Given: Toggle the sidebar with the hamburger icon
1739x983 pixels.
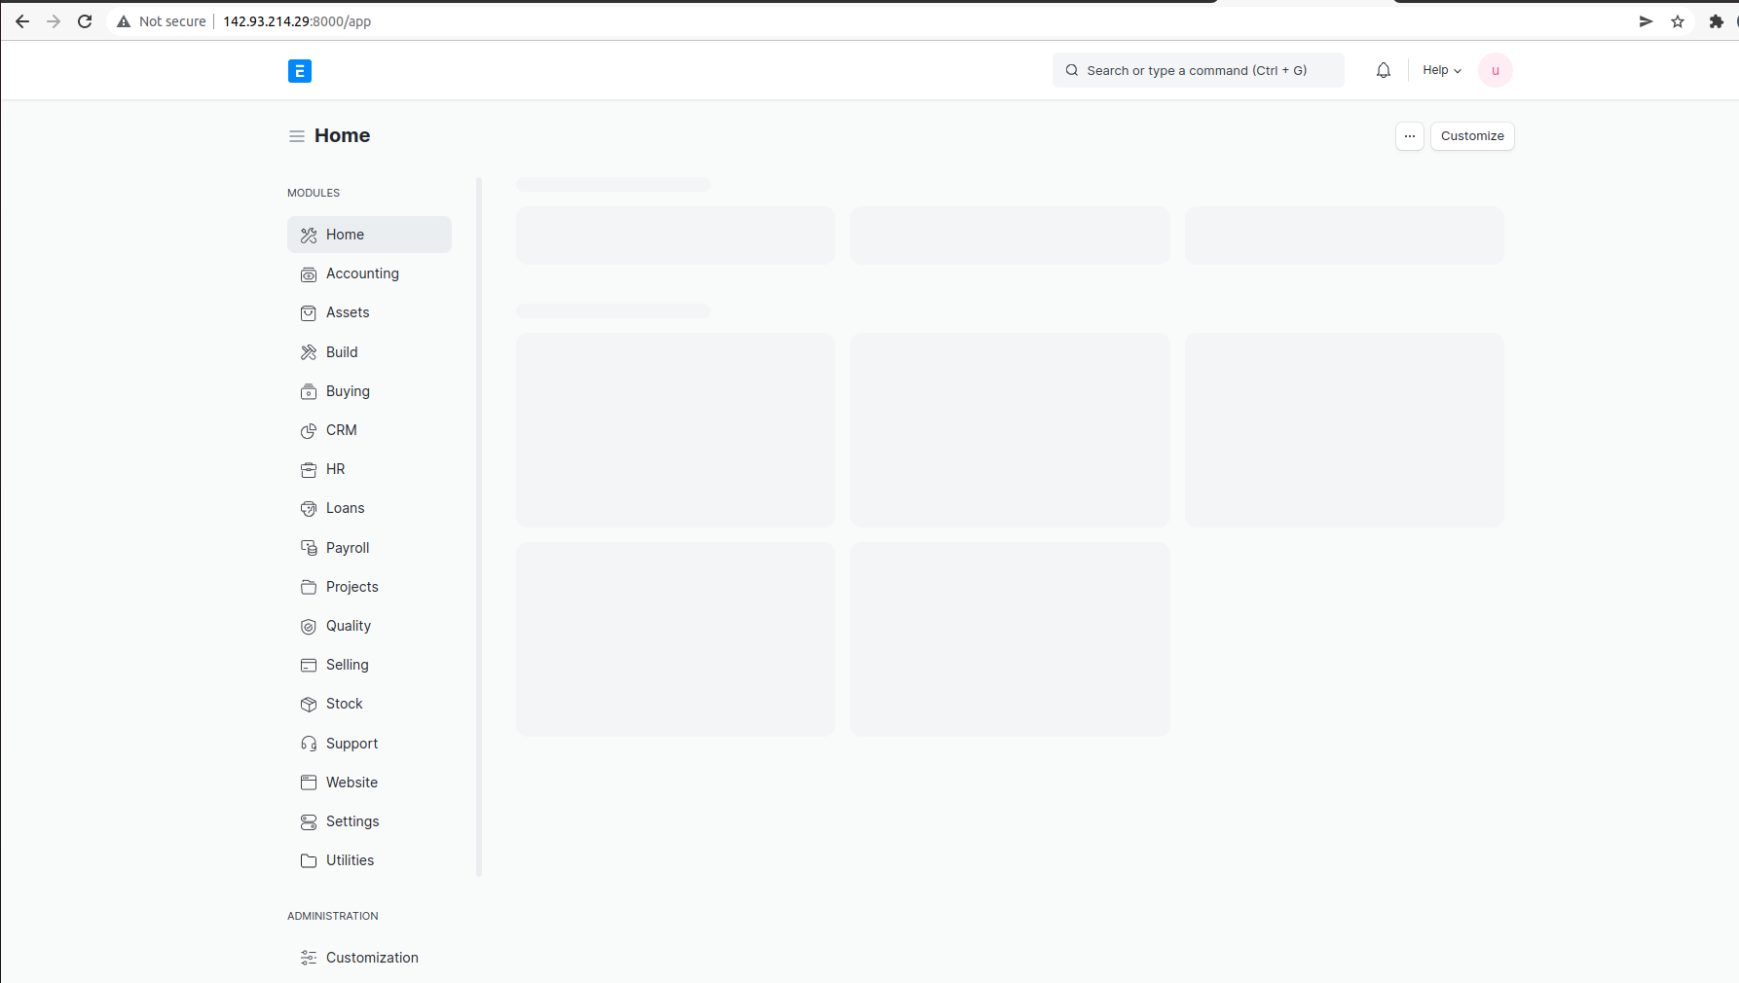Looking at the screenshot, I should pos(296,135).
